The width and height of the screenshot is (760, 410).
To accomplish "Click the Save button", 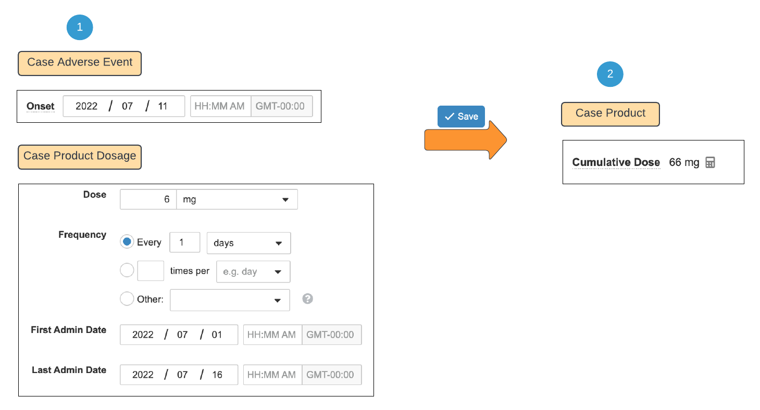I will click(461, 117).
